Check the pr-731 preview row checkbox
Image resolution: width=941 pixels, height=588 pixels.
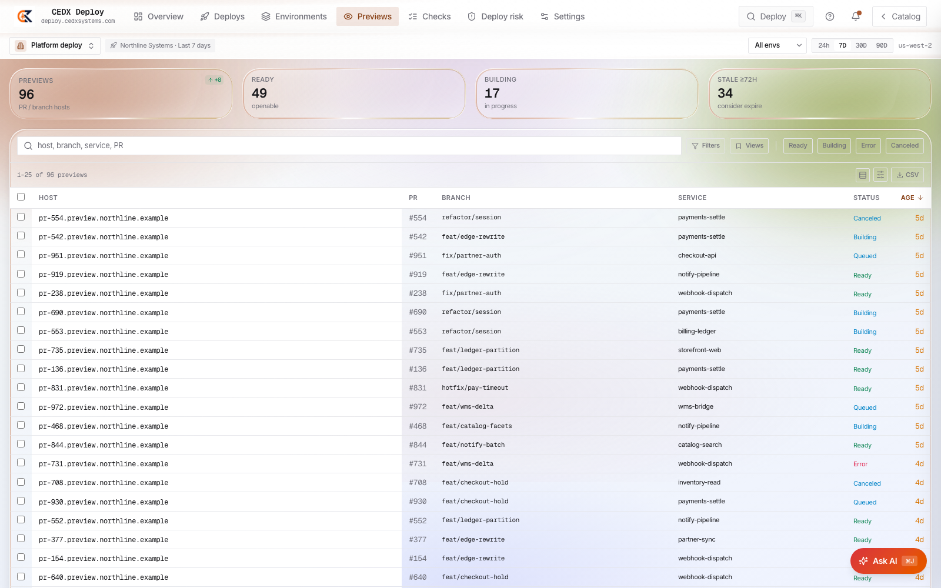point(21,463)
